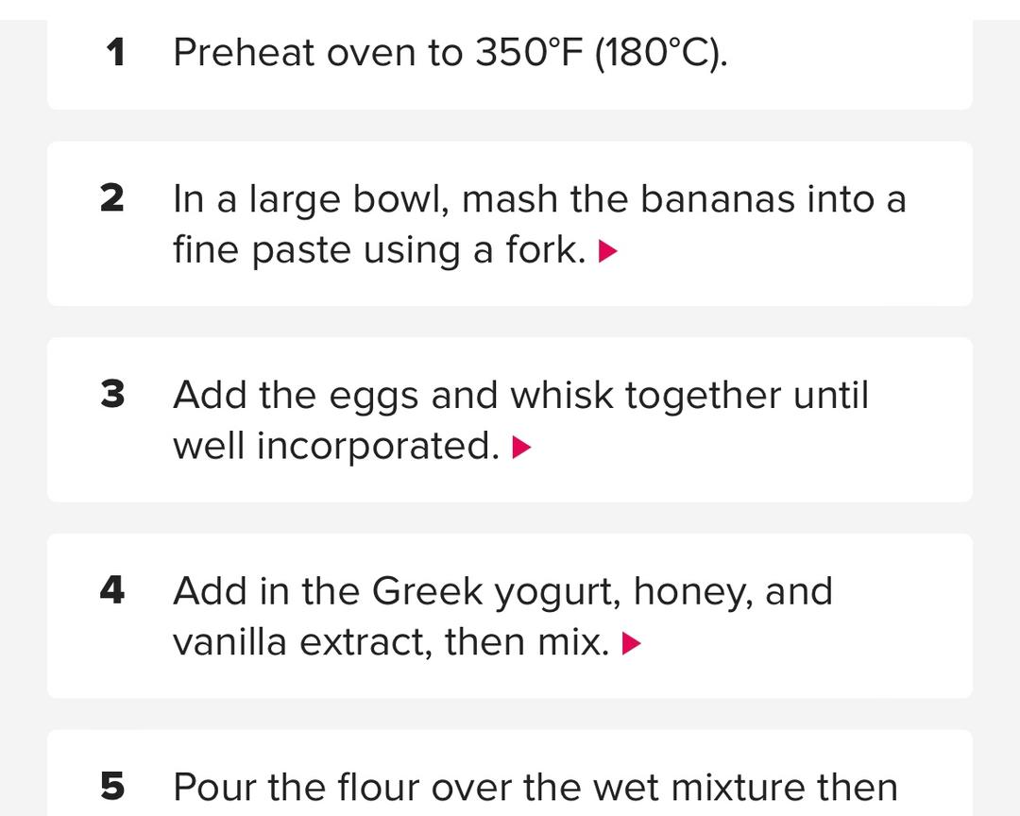Play the video clip for whisking eggs
Image resolution: width=1020 pixels, height=816 pixels.
click(x=522, y=448)
